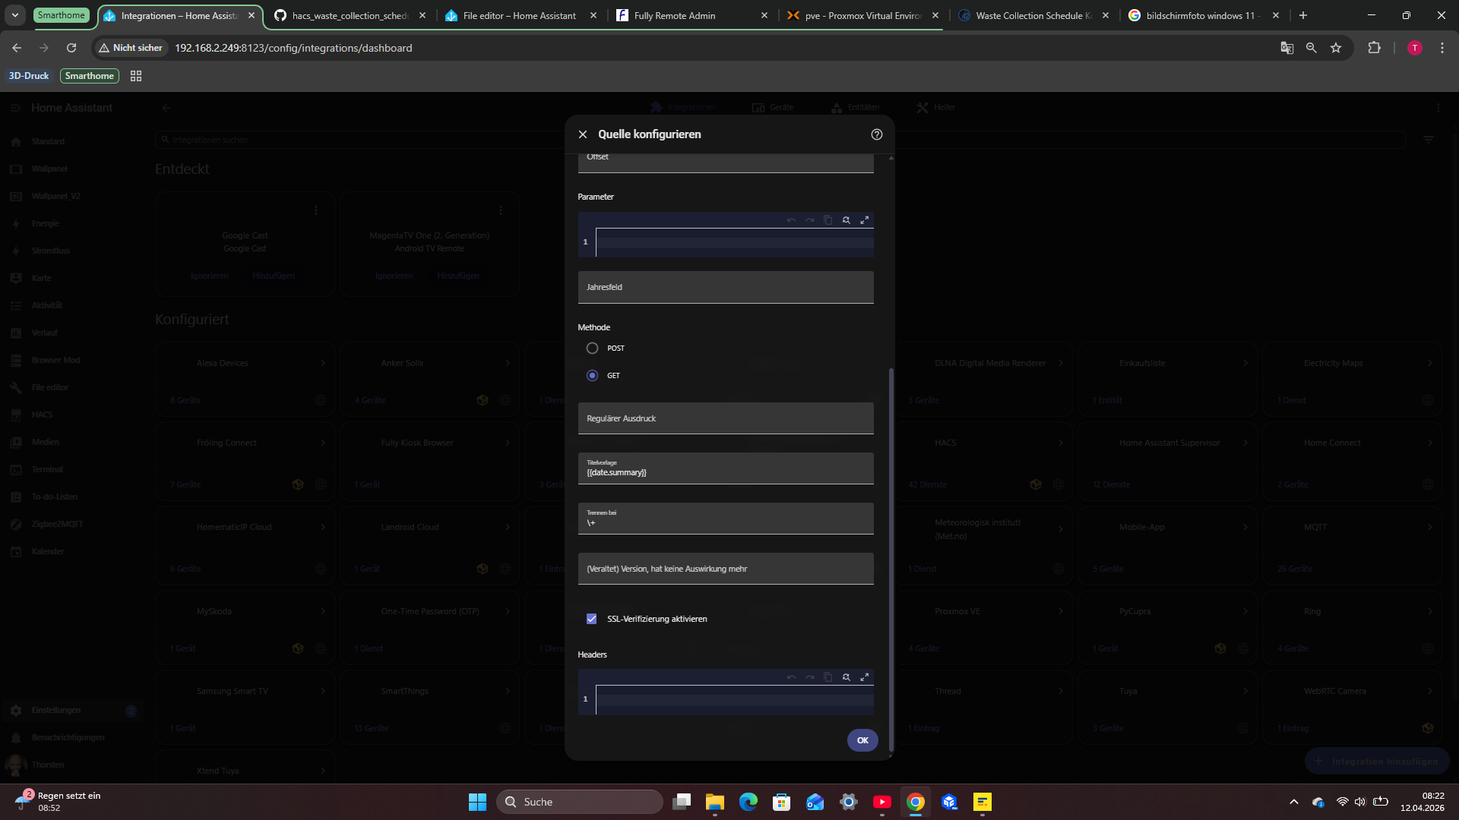Select the POST method radio button

coord(592,348)
